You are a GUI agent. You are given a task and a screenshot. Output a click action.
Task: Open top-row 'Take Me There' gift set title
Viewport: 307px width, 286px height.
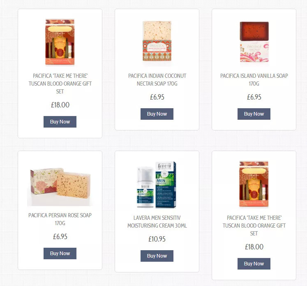point(60,84)
